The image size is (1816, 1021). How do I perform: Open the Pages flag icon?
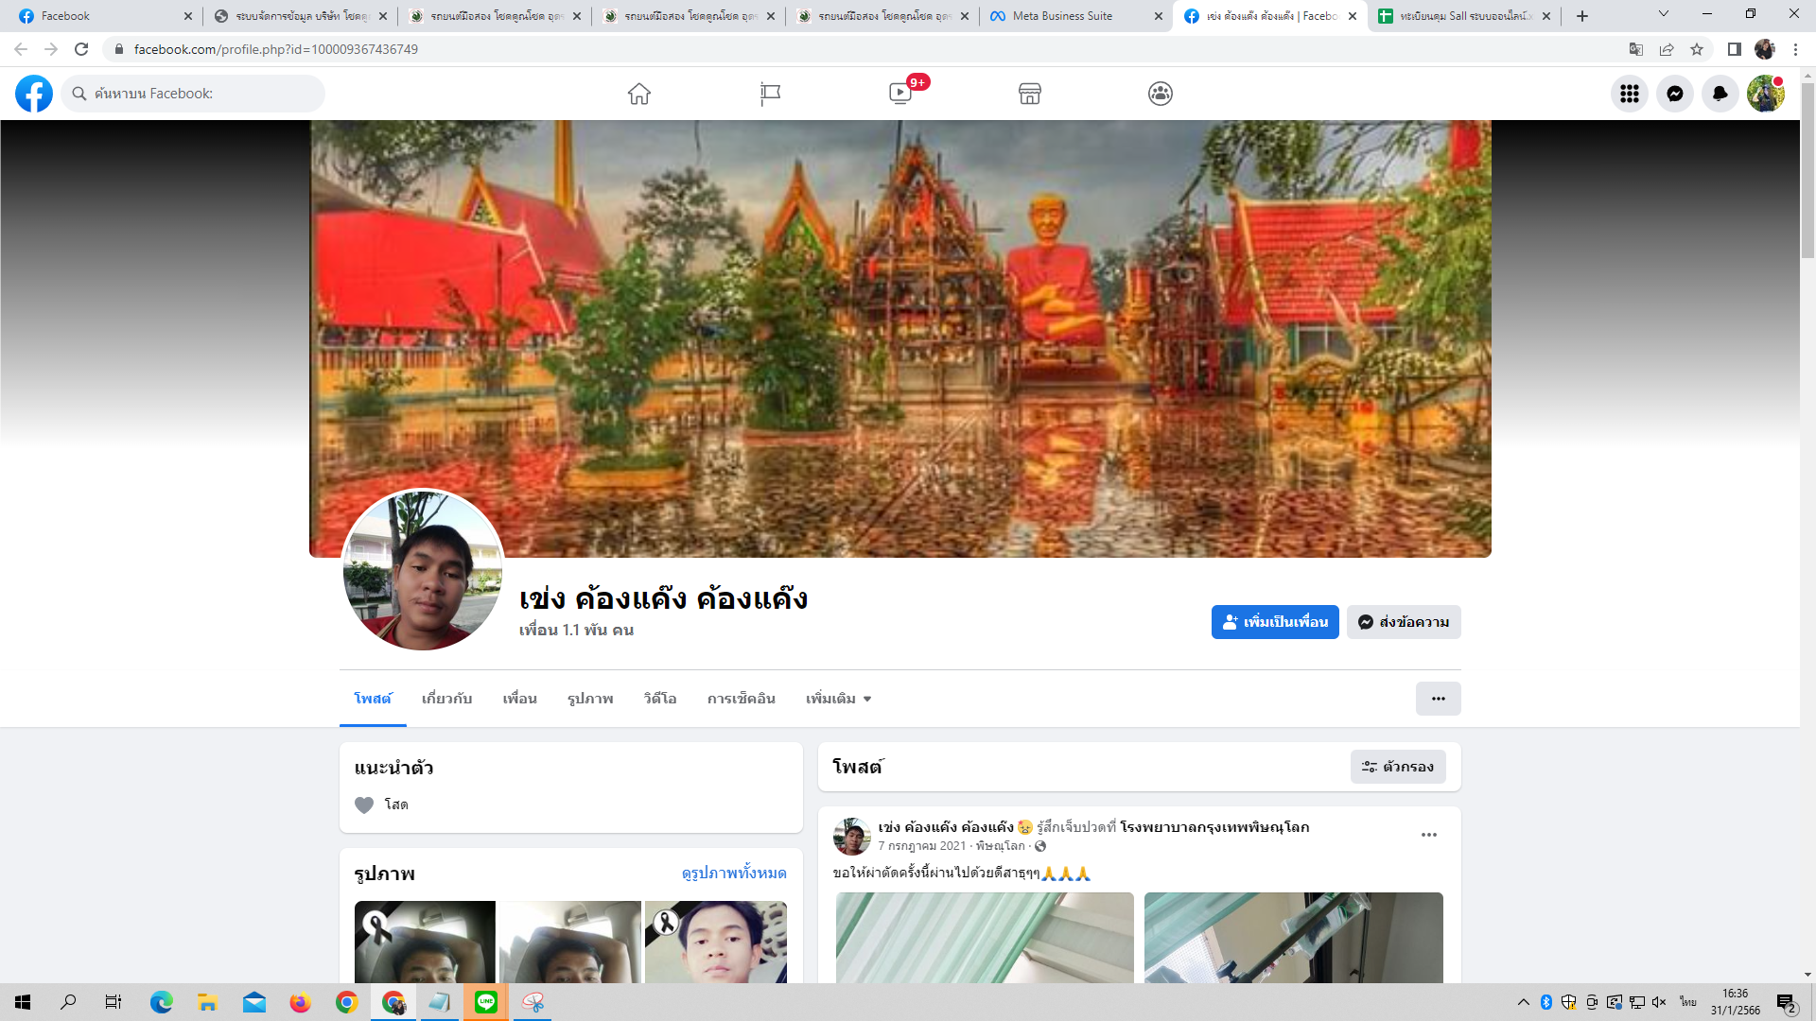pos(770,94)
